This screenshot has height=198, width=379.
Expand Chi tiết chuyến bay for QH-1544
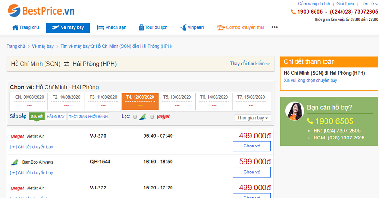tap(31, 172)
